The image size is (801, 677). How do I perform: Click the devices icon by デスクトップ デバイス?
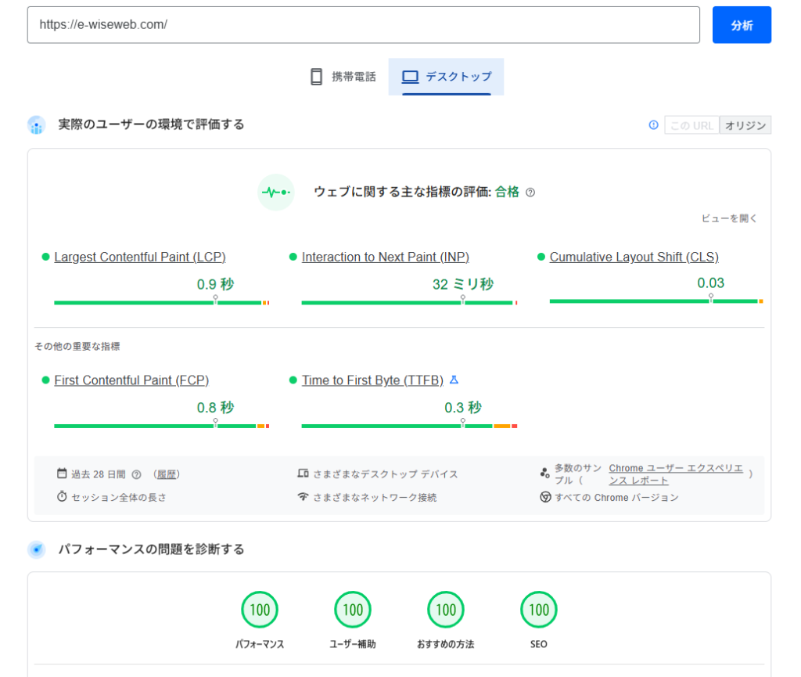pos(303,474)
